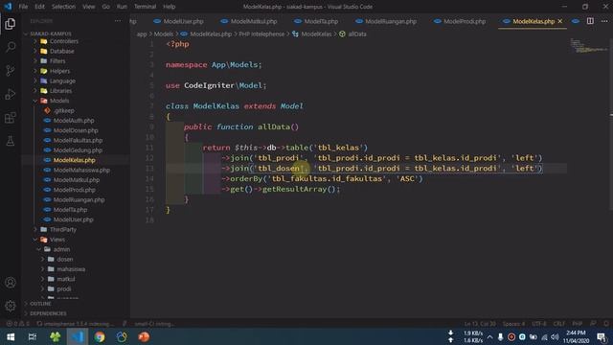Click the code minimap preview
613x345 pixels.
[x=589, y=45]
